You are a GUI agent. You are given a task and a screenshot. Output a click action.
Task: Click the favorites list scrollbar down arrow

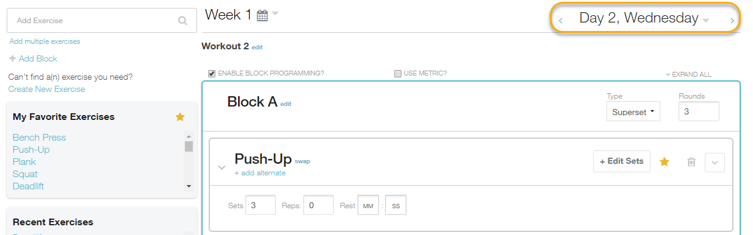[189, 186]
